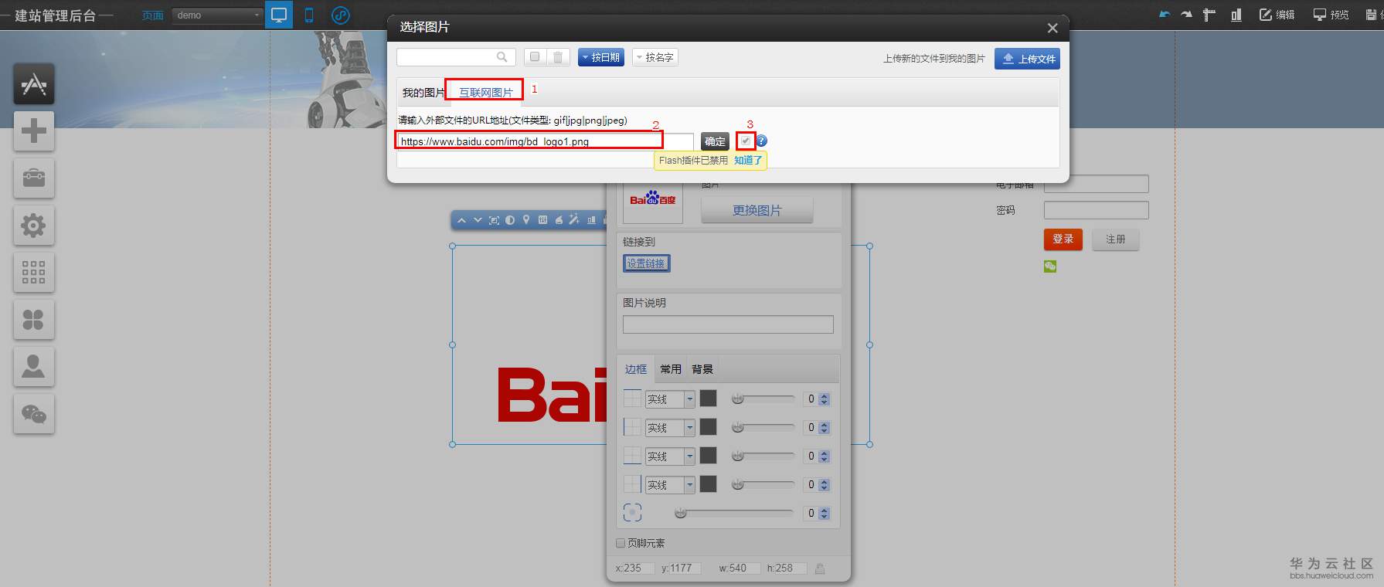Sort images by date (按日期)
Image resolution: width=1384 pixels, height=587 pixels.
click(601, 57)
